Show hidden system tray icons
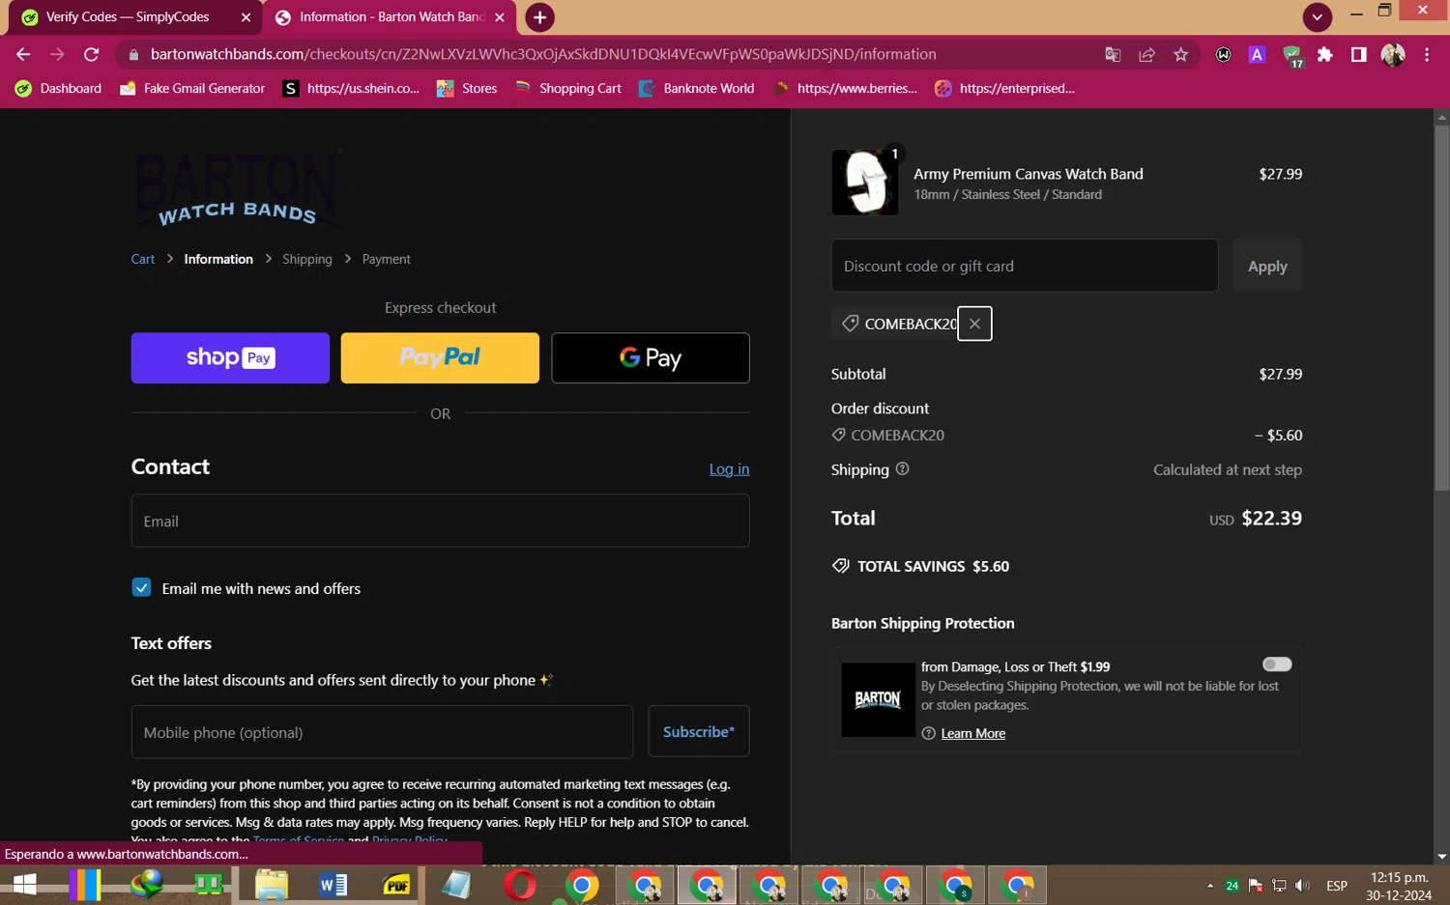 tap(1209, 886)
